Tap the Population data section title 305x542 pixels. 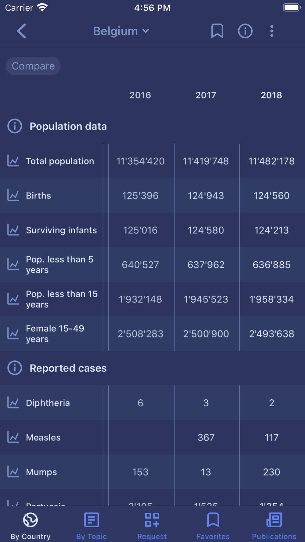(x=68, y=126)
